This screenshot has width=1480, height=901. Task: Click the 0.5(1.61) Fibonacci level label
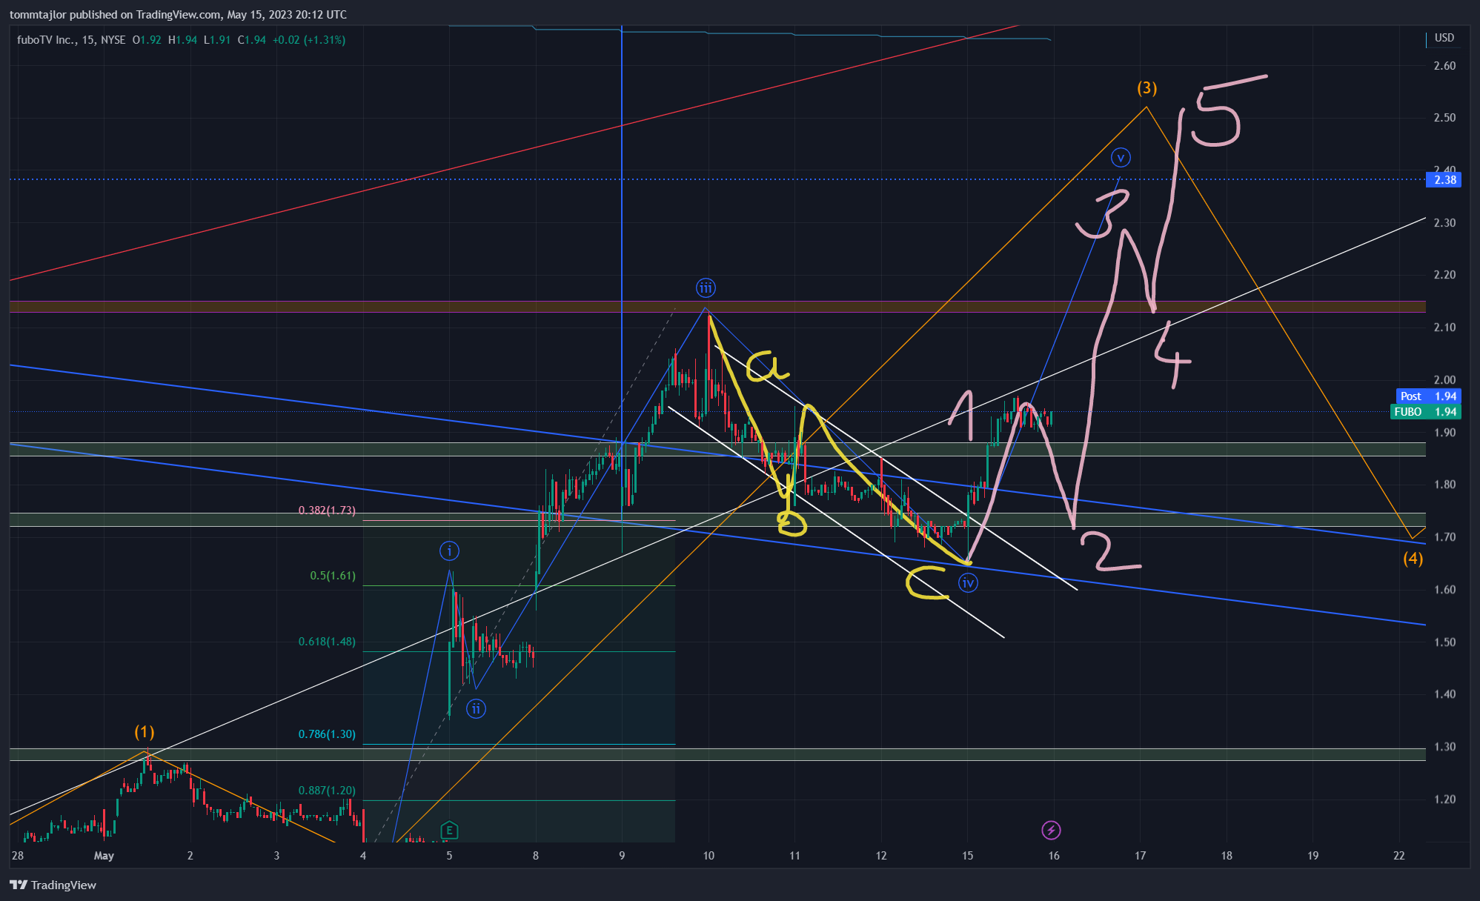[x=333, y=576]
